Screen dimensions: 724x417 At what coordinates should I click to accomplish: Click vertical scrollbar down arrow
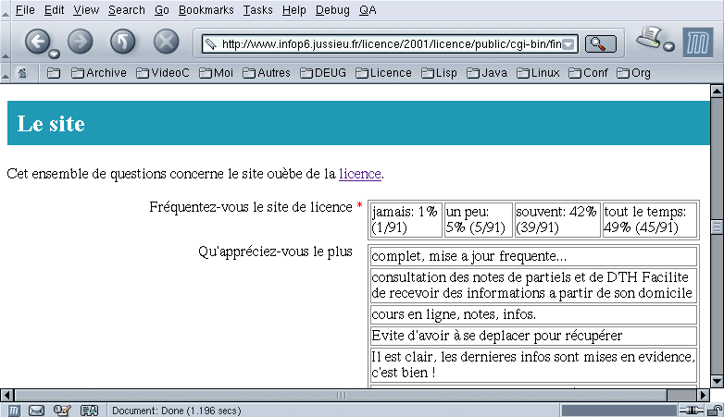pos(717,382)
